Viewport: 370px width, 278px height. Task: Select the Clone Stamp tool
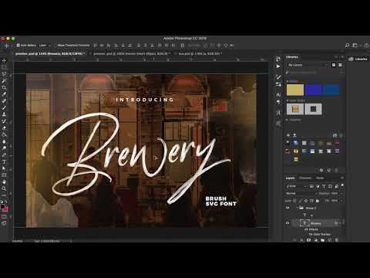(4, 114)
